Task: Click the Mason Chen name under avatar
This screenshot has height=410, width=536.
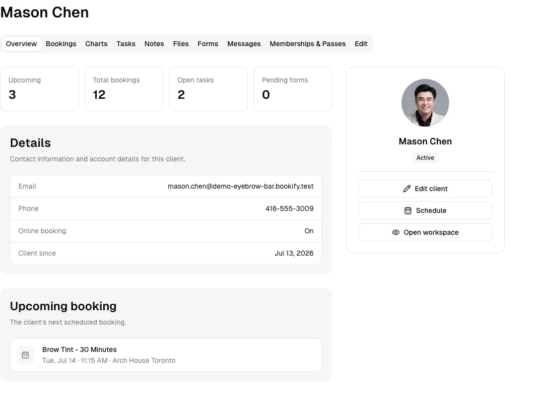Action: pyautogui.click(x=425, y=141)
